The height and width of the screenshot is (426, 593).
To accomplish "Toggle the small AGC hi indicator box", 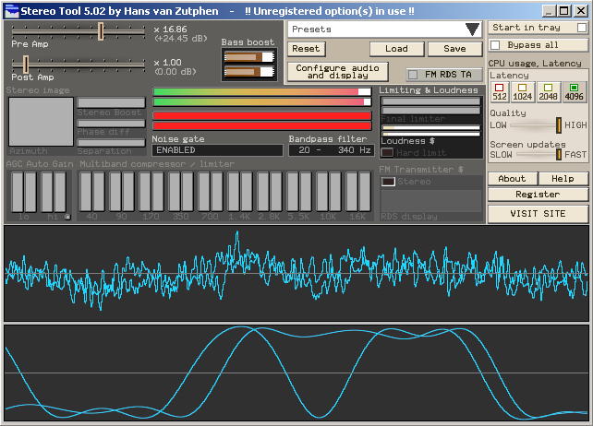I will click(x=67, y=217).
